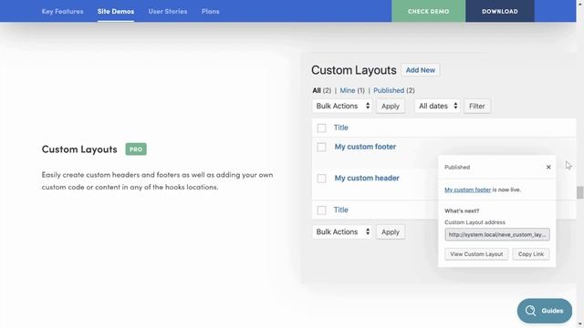Open the Guides help button
The height and width of the screenshot is (328, 584).
click(544, 311)
